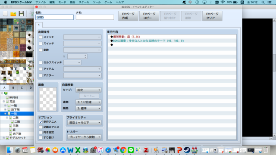
Task: Open System Preferences gear in dock
Action: click(93, 150)
